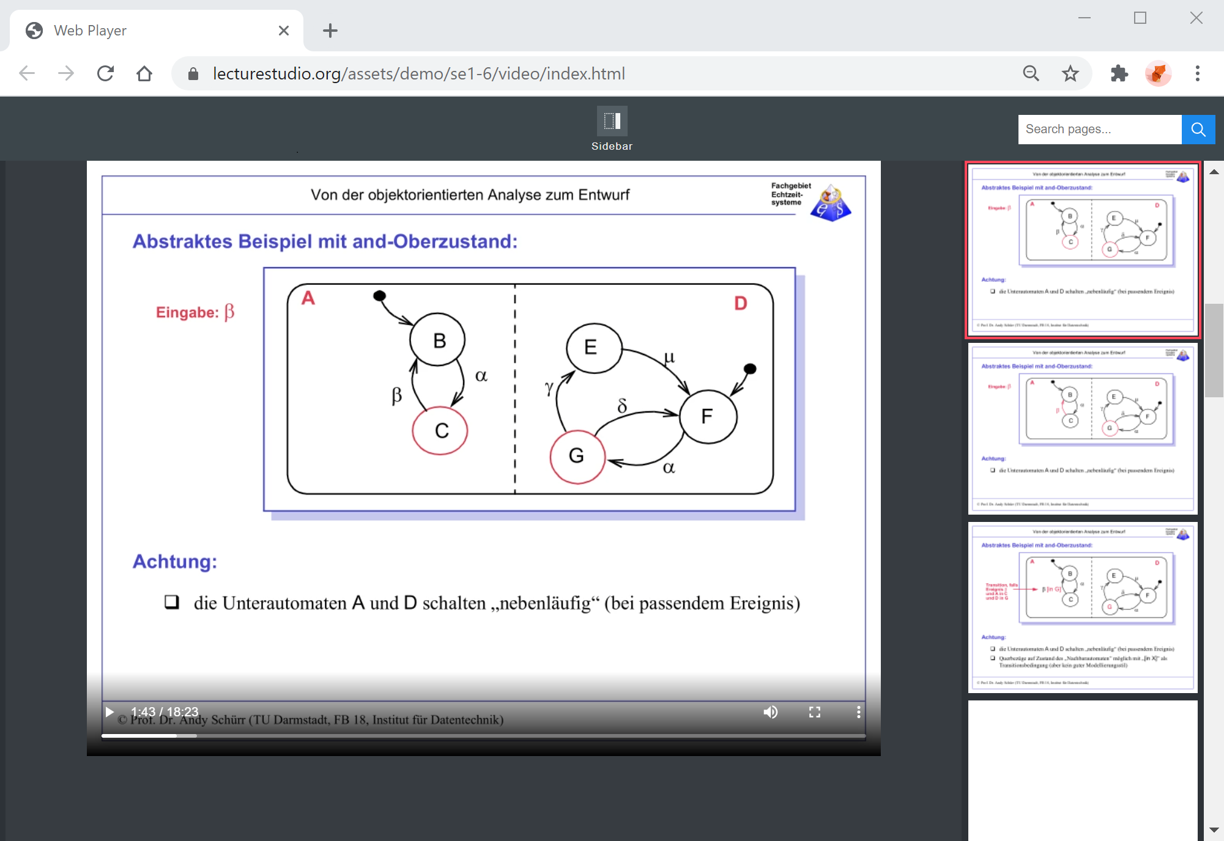Open a new browser tab
The height and width of the screenshot is (841, 1224).
click(330, 31)
